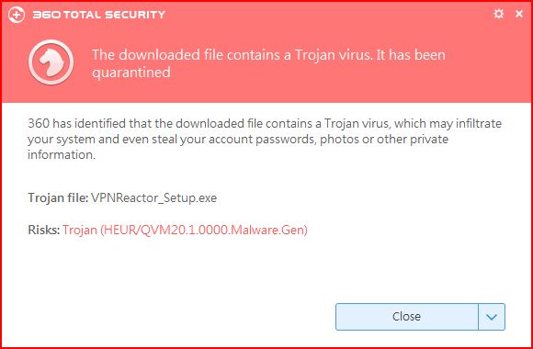Image resolution: width=533 pixels, height=349 pixels.
Task: Click the Trojan horse warning icon
Action: 51,62
